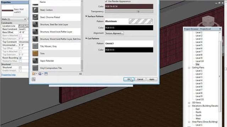
Task: Open the folder icon dropdown arrow
Action: (37, 74)
